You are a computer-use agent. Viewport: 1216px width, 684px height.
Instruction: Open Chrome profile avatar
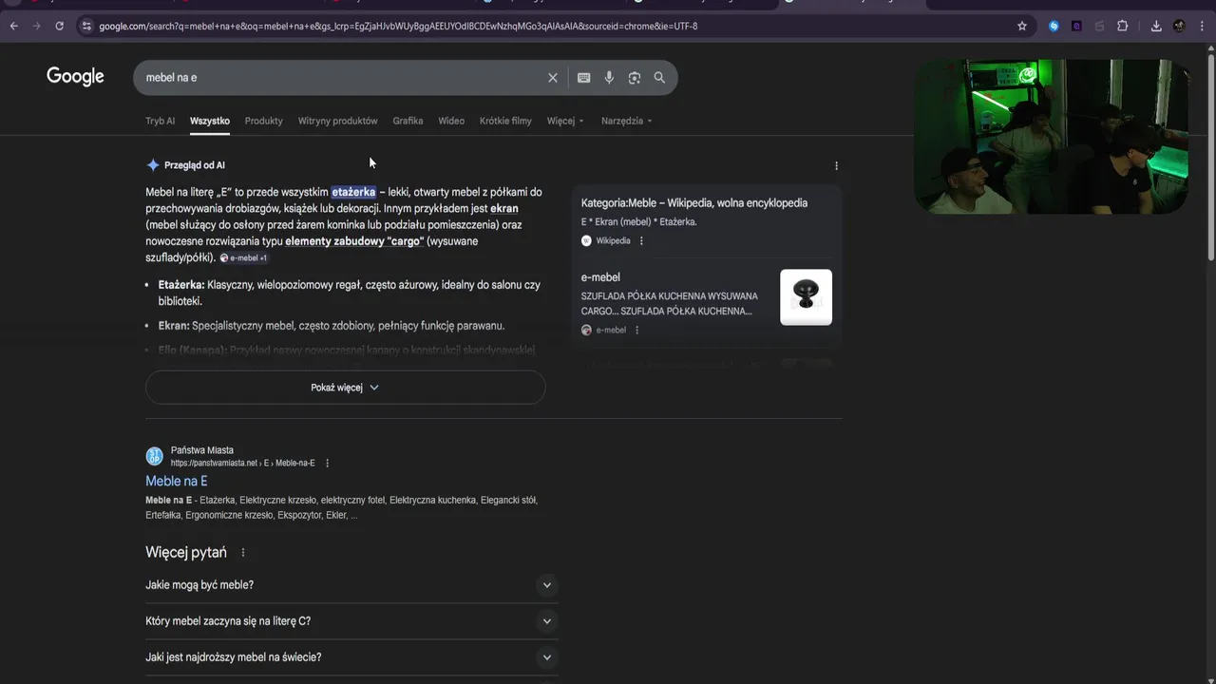tap(1179, 26)
